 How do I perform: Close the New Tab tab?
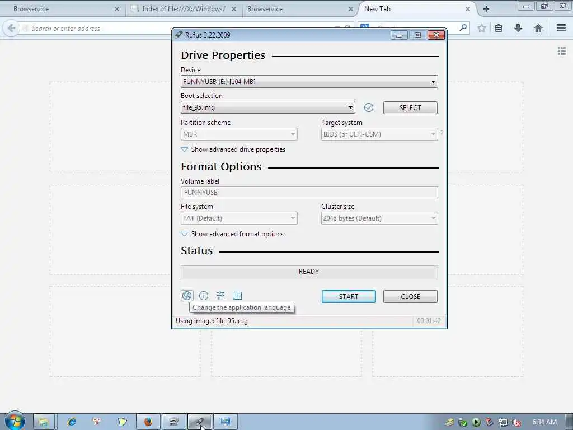point(467,9)
